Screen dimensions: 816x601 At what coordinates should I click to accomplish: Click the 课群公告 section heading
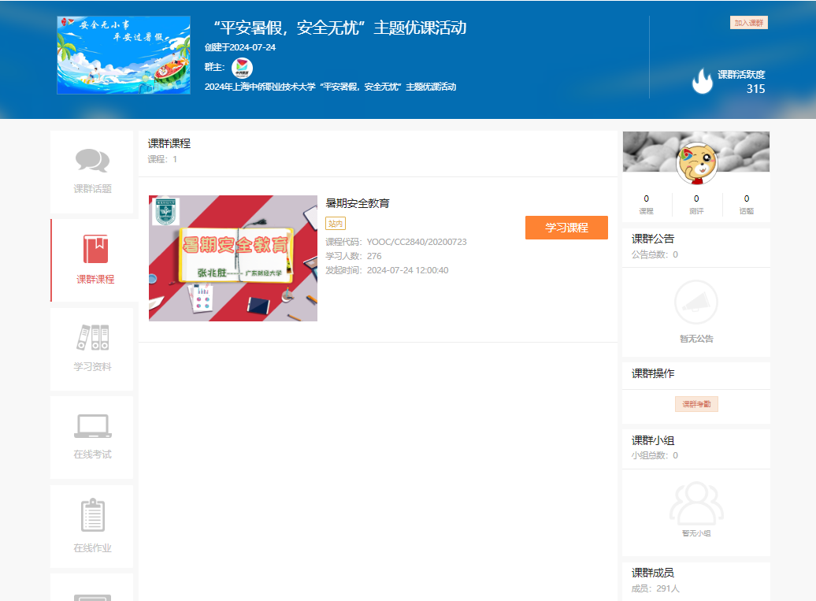[x=653, y=239]
